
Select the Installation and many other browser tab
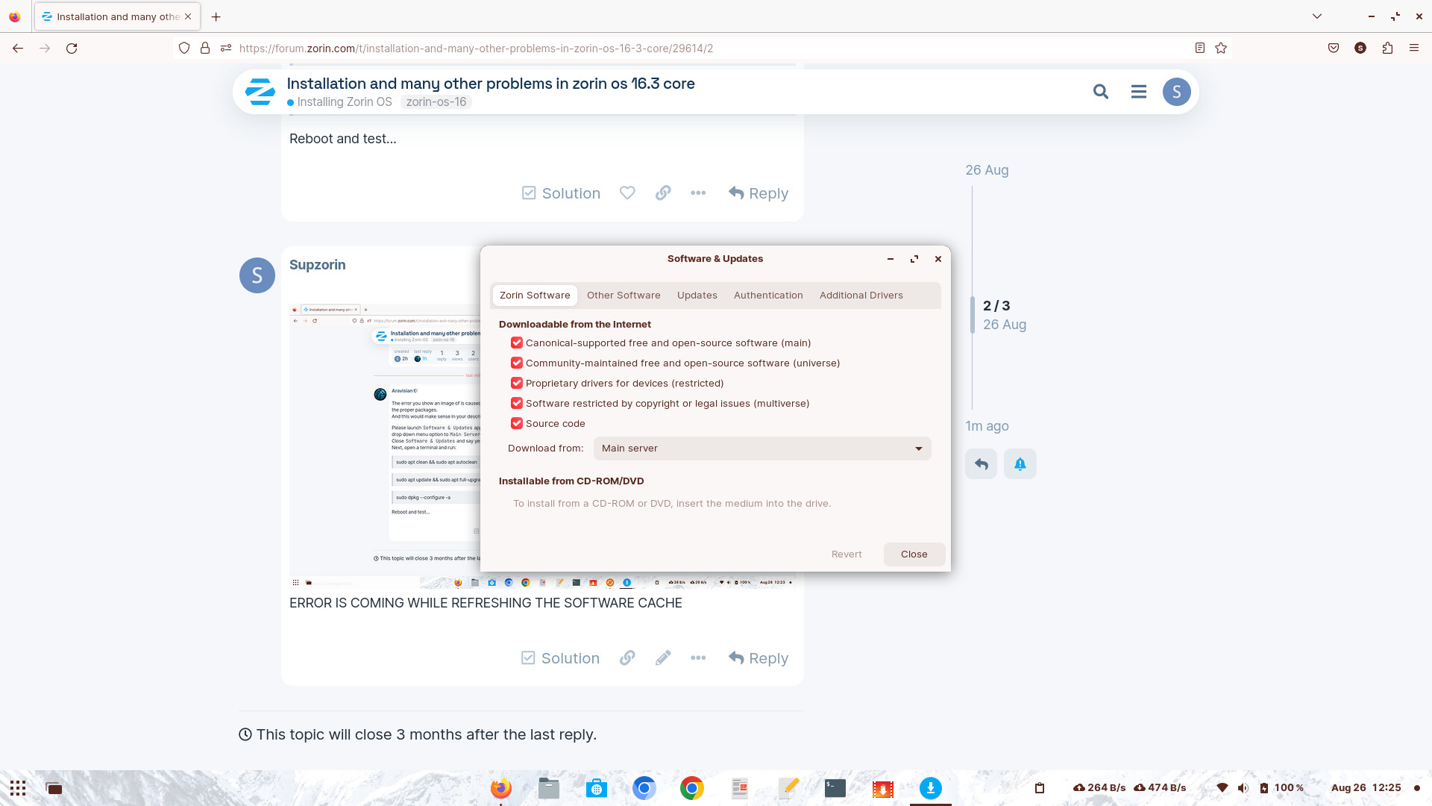pos(117,16)
